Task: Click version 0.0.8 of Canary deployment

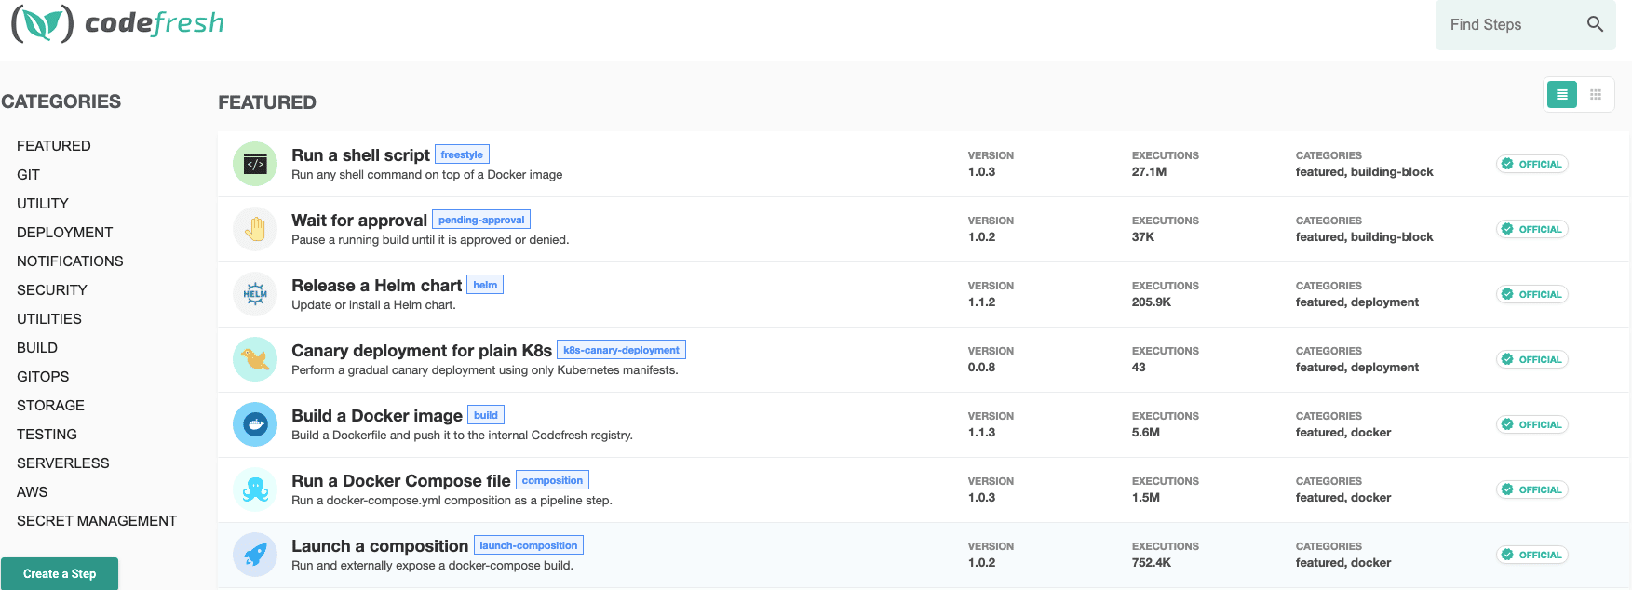Action: [981, 368]
